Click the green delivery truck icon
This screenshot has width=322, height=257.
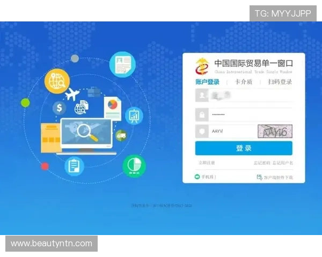[x=121, y=135]
